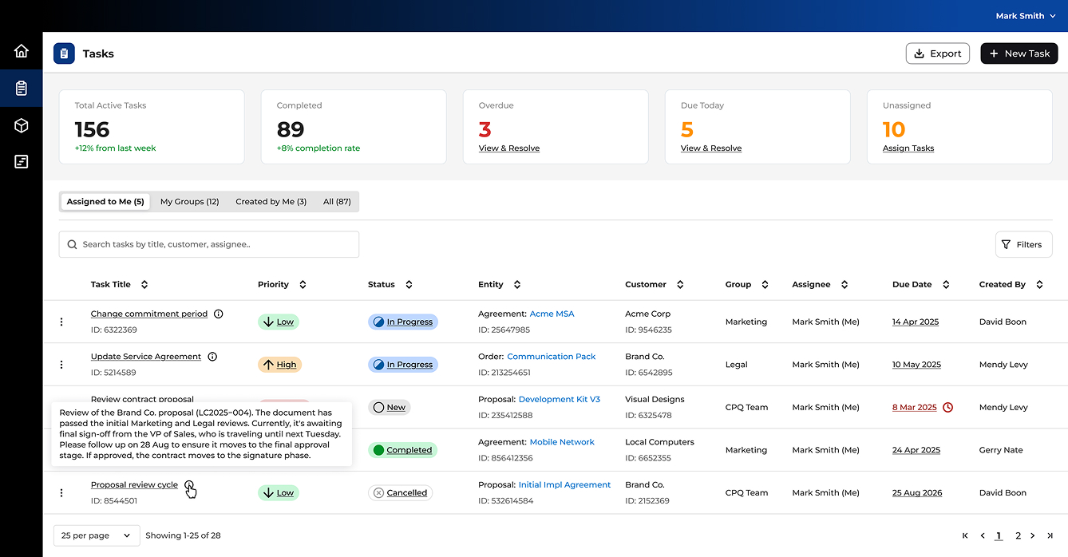Click View & Resolve under Overdue
Image resolution: width=1068 pixels, height=557 pixels.
coord(509,148)
